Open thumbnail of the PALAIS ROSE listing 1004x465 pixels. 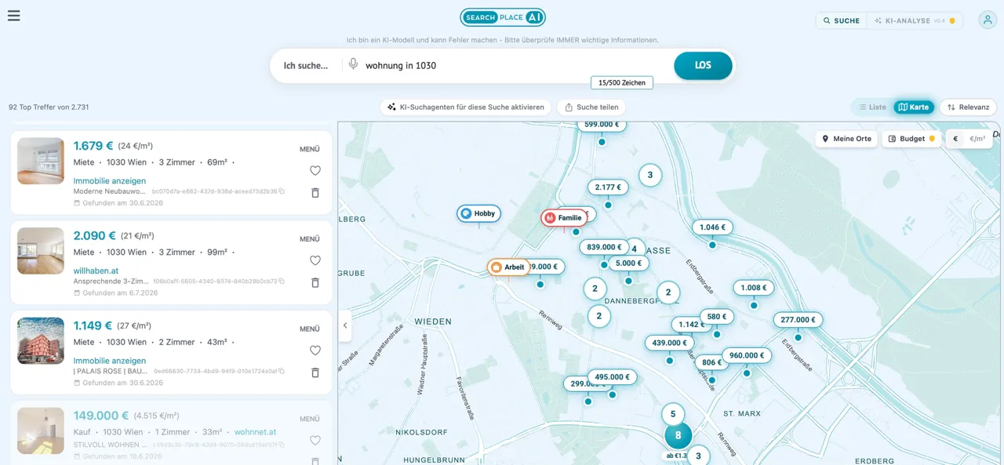click(41, 341)
